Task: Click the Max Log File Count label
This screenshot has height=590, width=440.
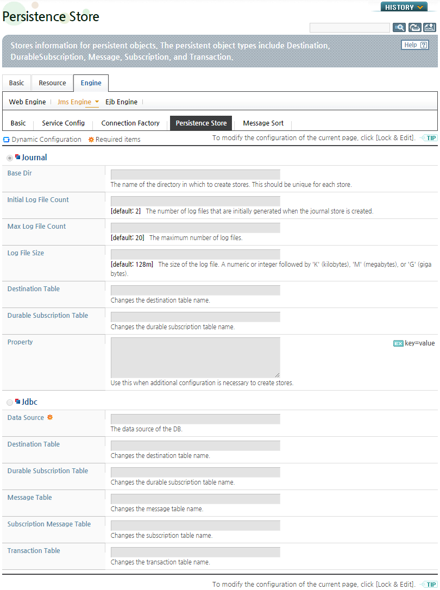Action: [x=36, y=226]
